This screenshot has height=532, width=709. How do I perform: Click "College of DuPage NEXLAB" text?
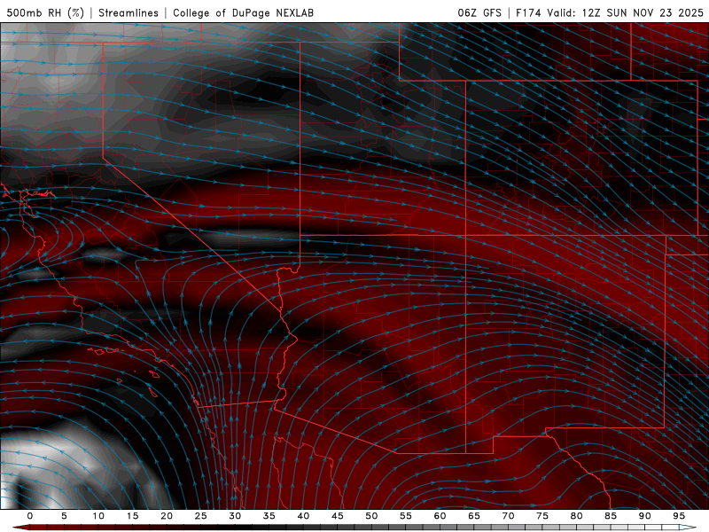[243, 12]
